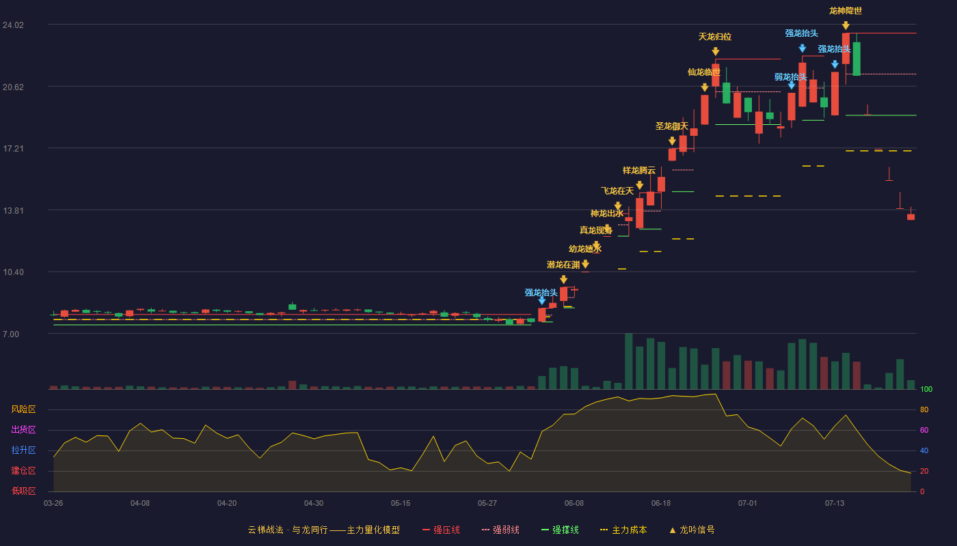The width and height of the screenshot is (957, 546).
Task: Select the 拉升区 zone label
Action: [x=23, y=450]
